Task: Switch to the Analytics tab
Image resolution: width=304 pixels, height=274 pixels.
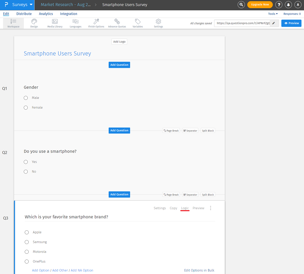Action: coord(46,13)
